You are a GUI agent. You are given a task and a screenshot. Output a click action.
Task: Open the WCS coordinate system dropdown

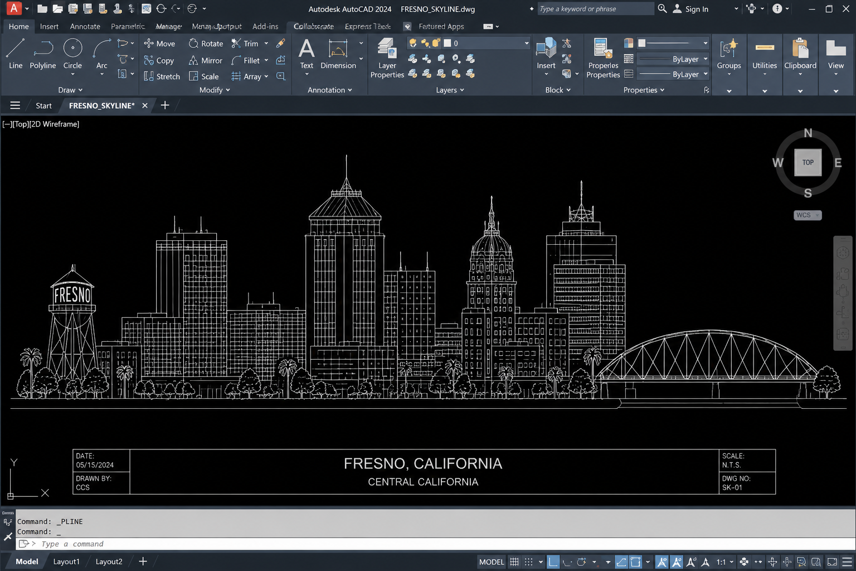click(808, 215)
